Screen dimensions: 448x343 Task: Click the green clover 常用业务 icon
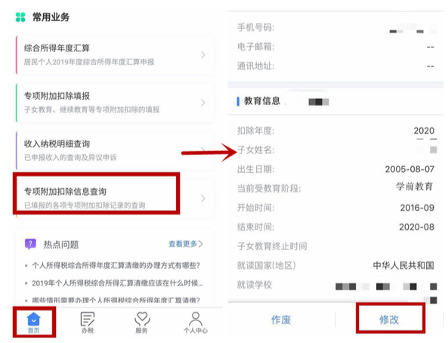pos(20,17)
